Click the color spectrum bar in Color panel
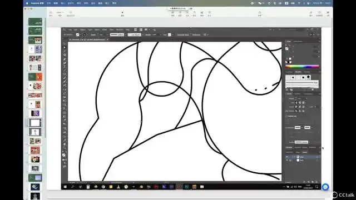 click(x=302, y=67)
